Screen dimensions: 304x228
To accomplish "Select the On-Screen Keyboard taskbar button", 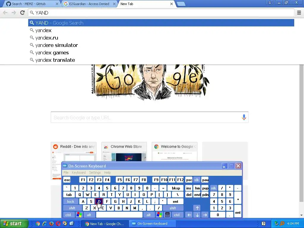I will [152, 224].
